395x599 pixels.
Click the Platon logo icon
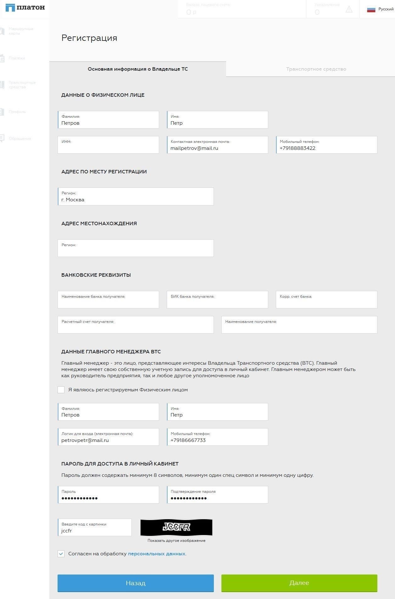[10, 7]
